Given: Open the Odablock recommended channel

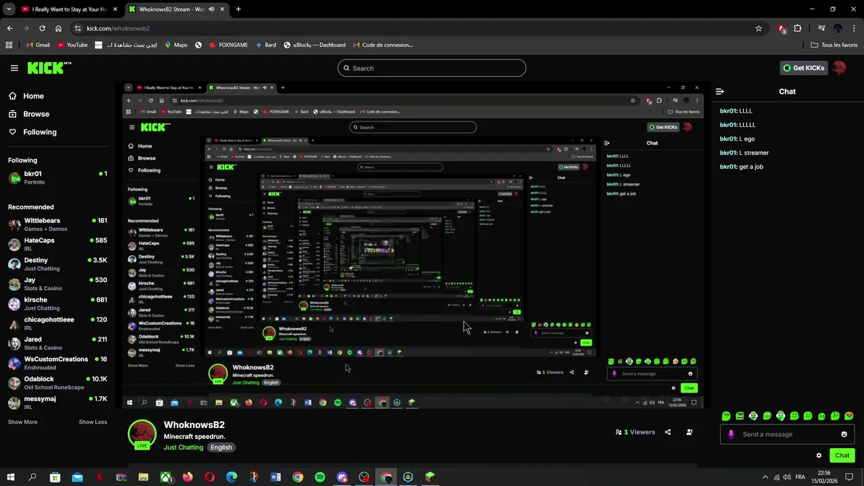Looking at the screenshot, I should [57, 383].
